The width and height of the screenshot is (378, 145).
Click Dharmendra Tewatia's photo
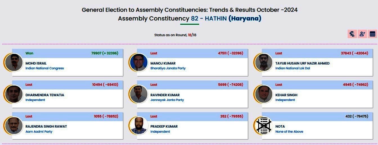click(x=14, y=94)
